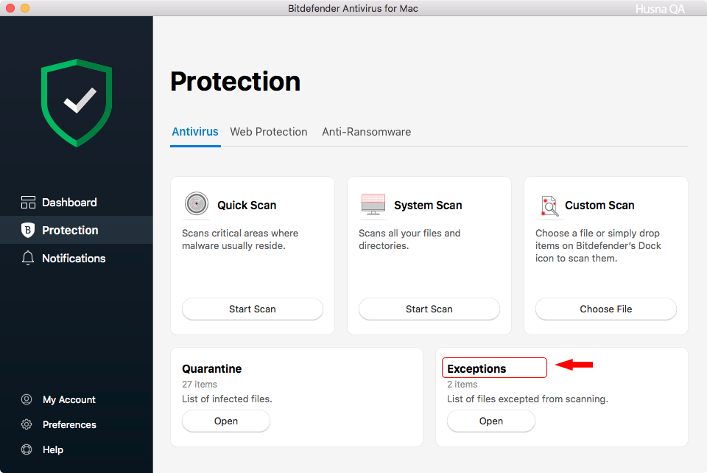The height and width of the screenshot is (473, 707).
Task: Click the green shield status icon
Action: pyautogui.click(x=77, y=103)
